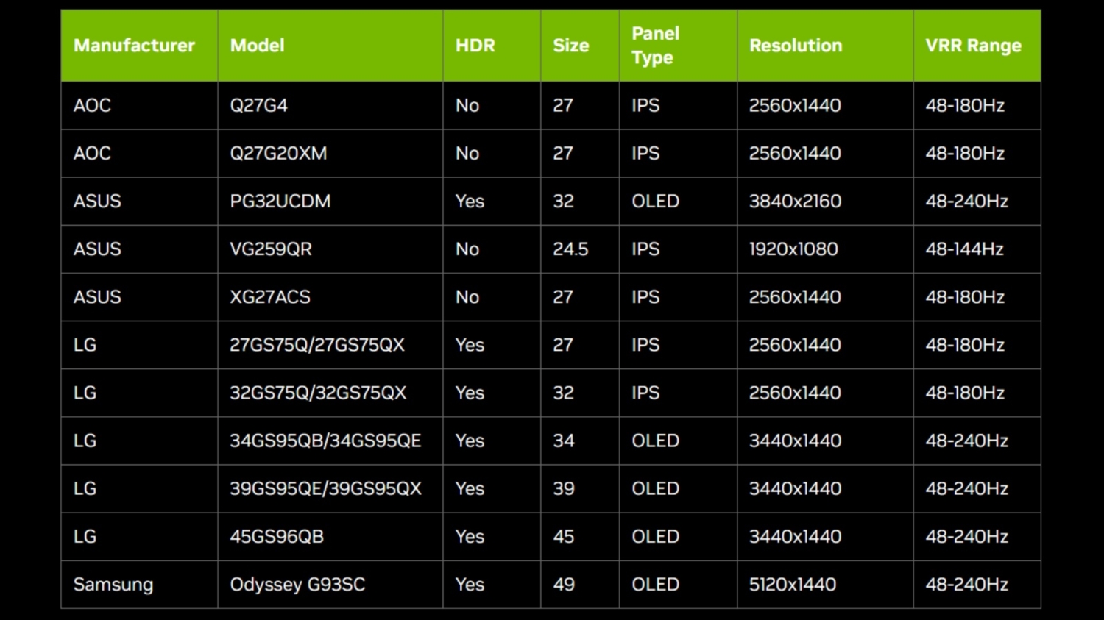The height and width of the screenshot is (620, 1104).
Task: Click the VG259QR model cell
Action: pos(271,249)
